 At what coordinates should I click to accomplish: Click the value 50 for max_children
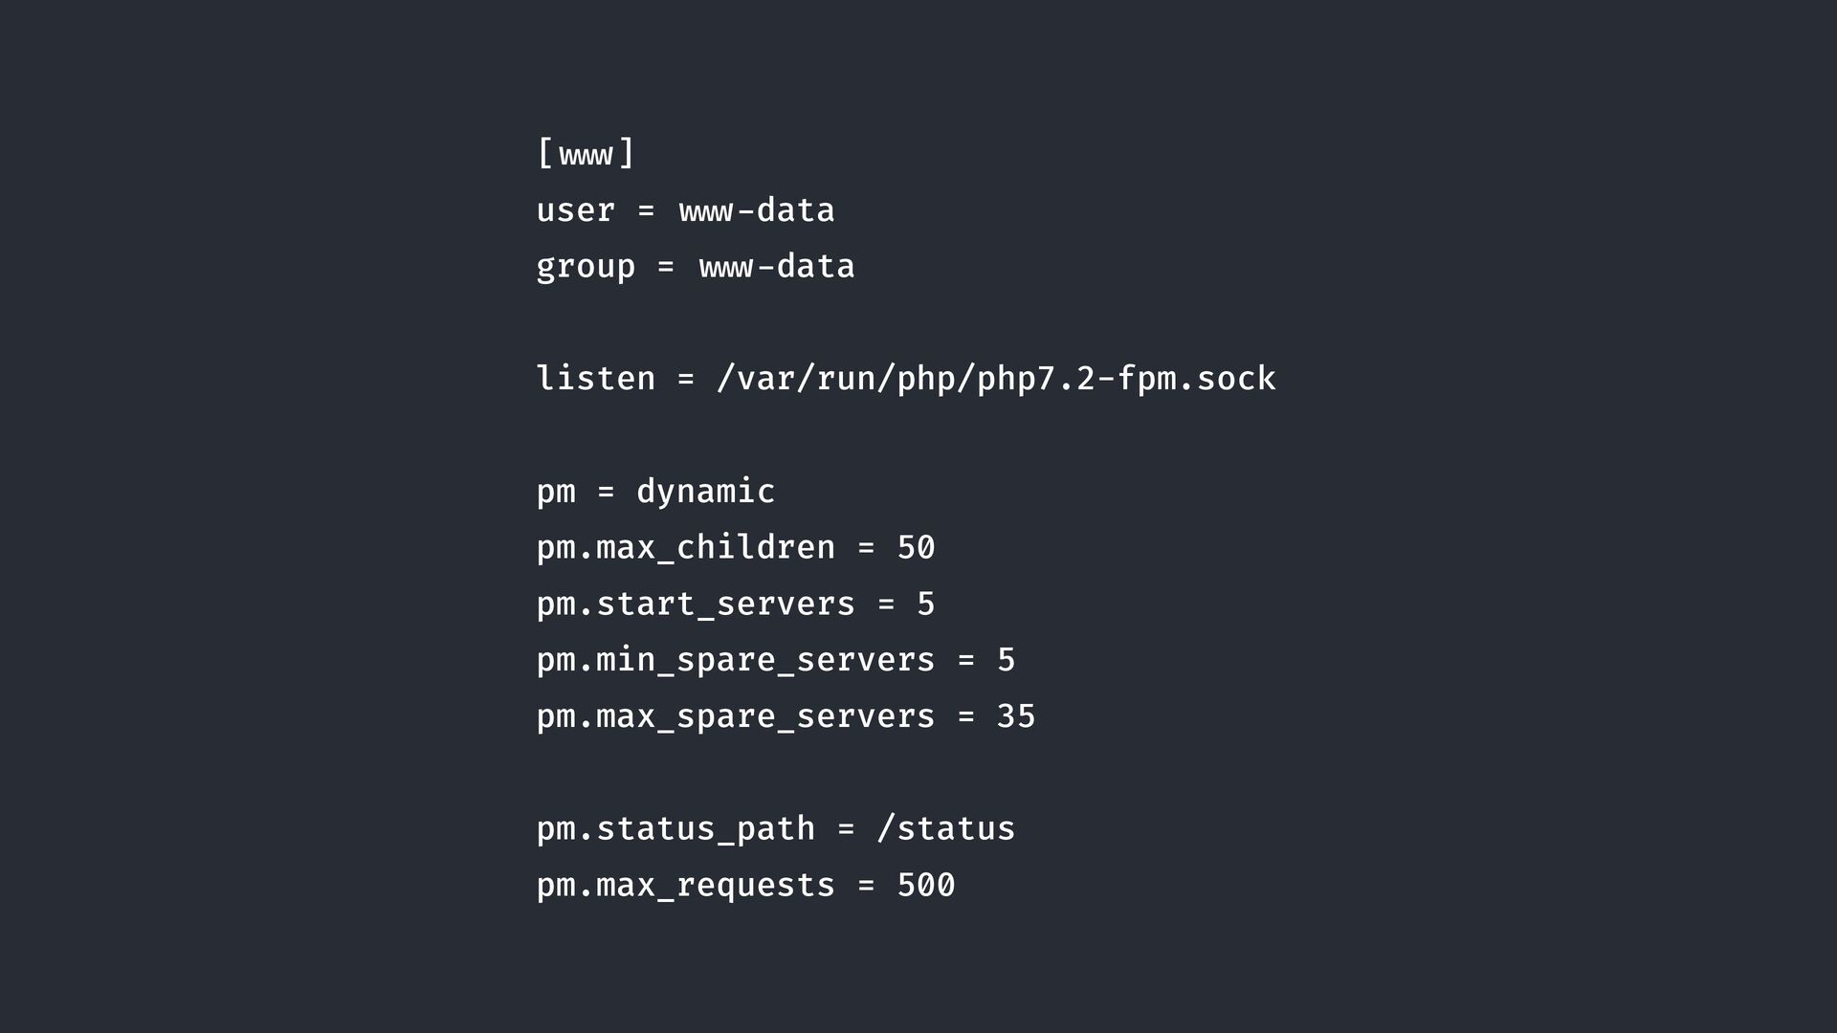coord(916,548)
